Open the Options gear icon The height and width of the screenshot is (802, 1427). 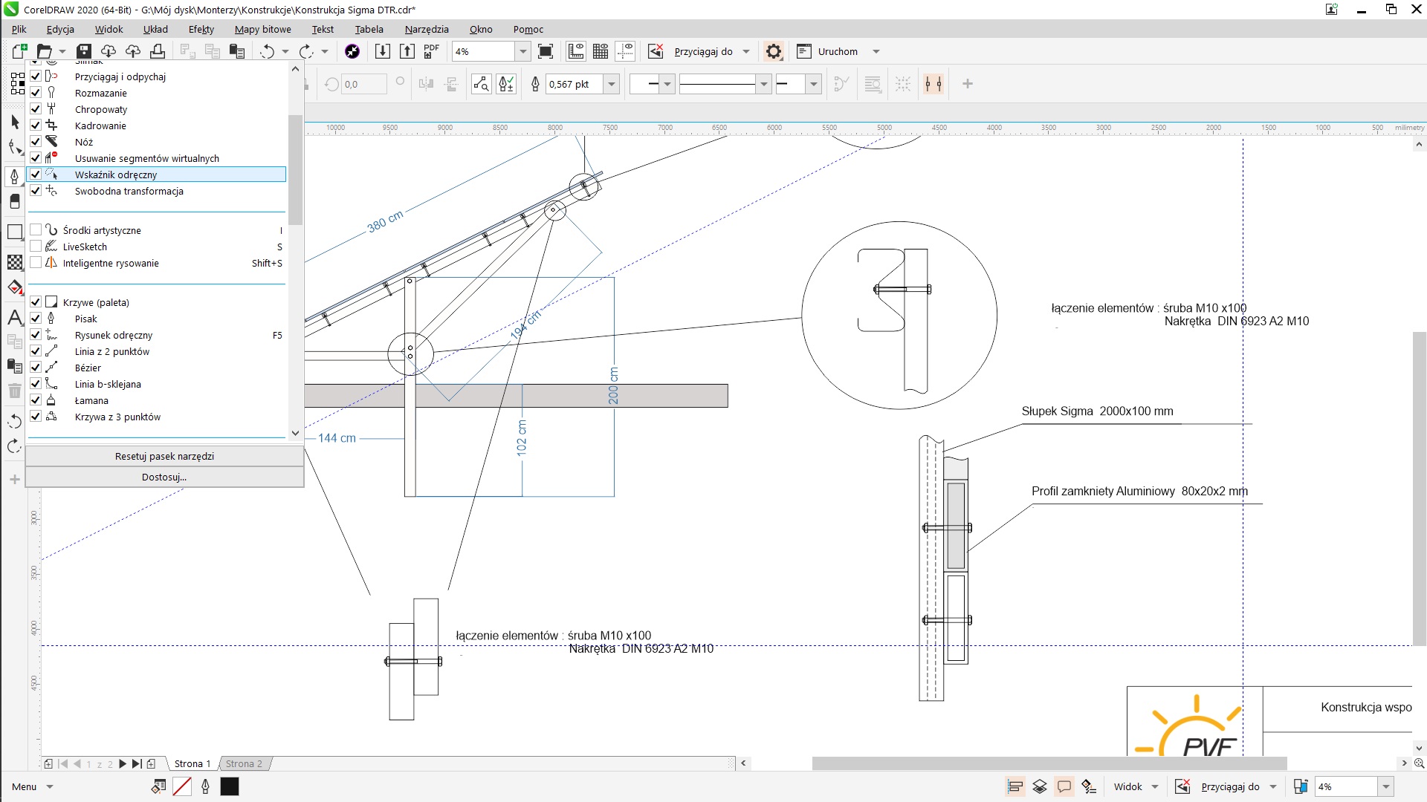(x=774, y=51)
